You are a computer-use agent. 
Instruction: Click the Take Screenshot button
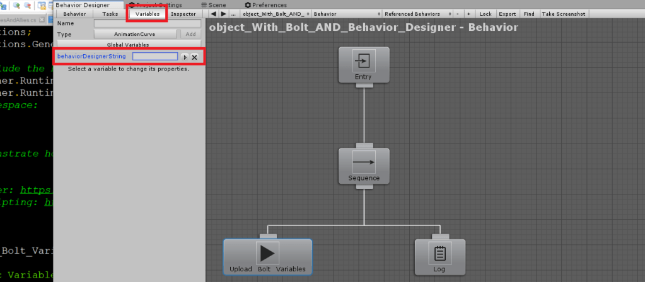coord(563,14)
